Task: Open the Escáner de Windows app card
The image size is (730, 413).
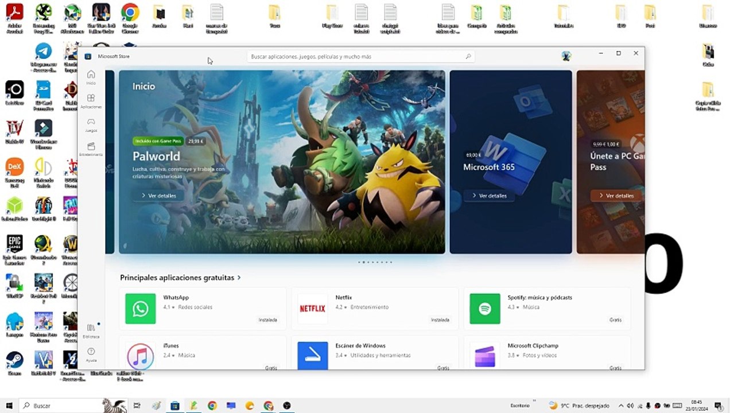Action: coord(375,353)
